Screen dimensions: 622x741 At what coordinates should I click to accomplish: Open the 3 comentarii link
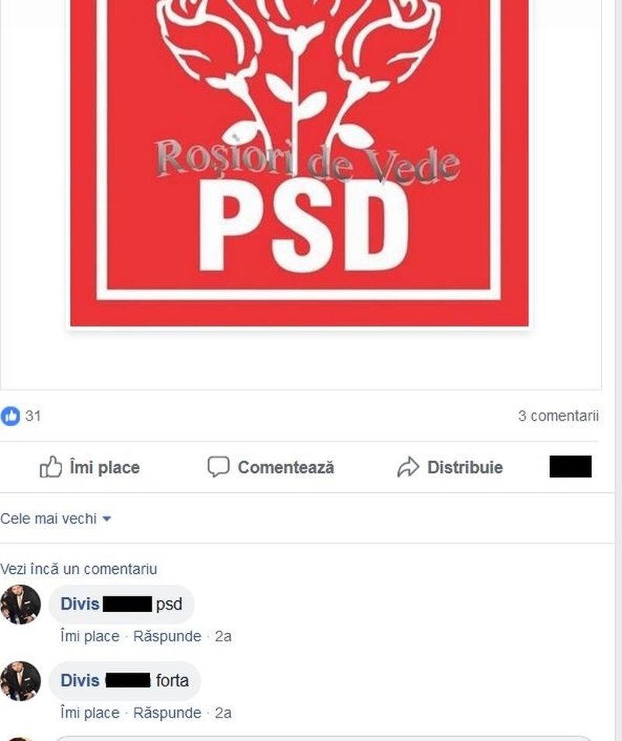(x=558, y=416)
